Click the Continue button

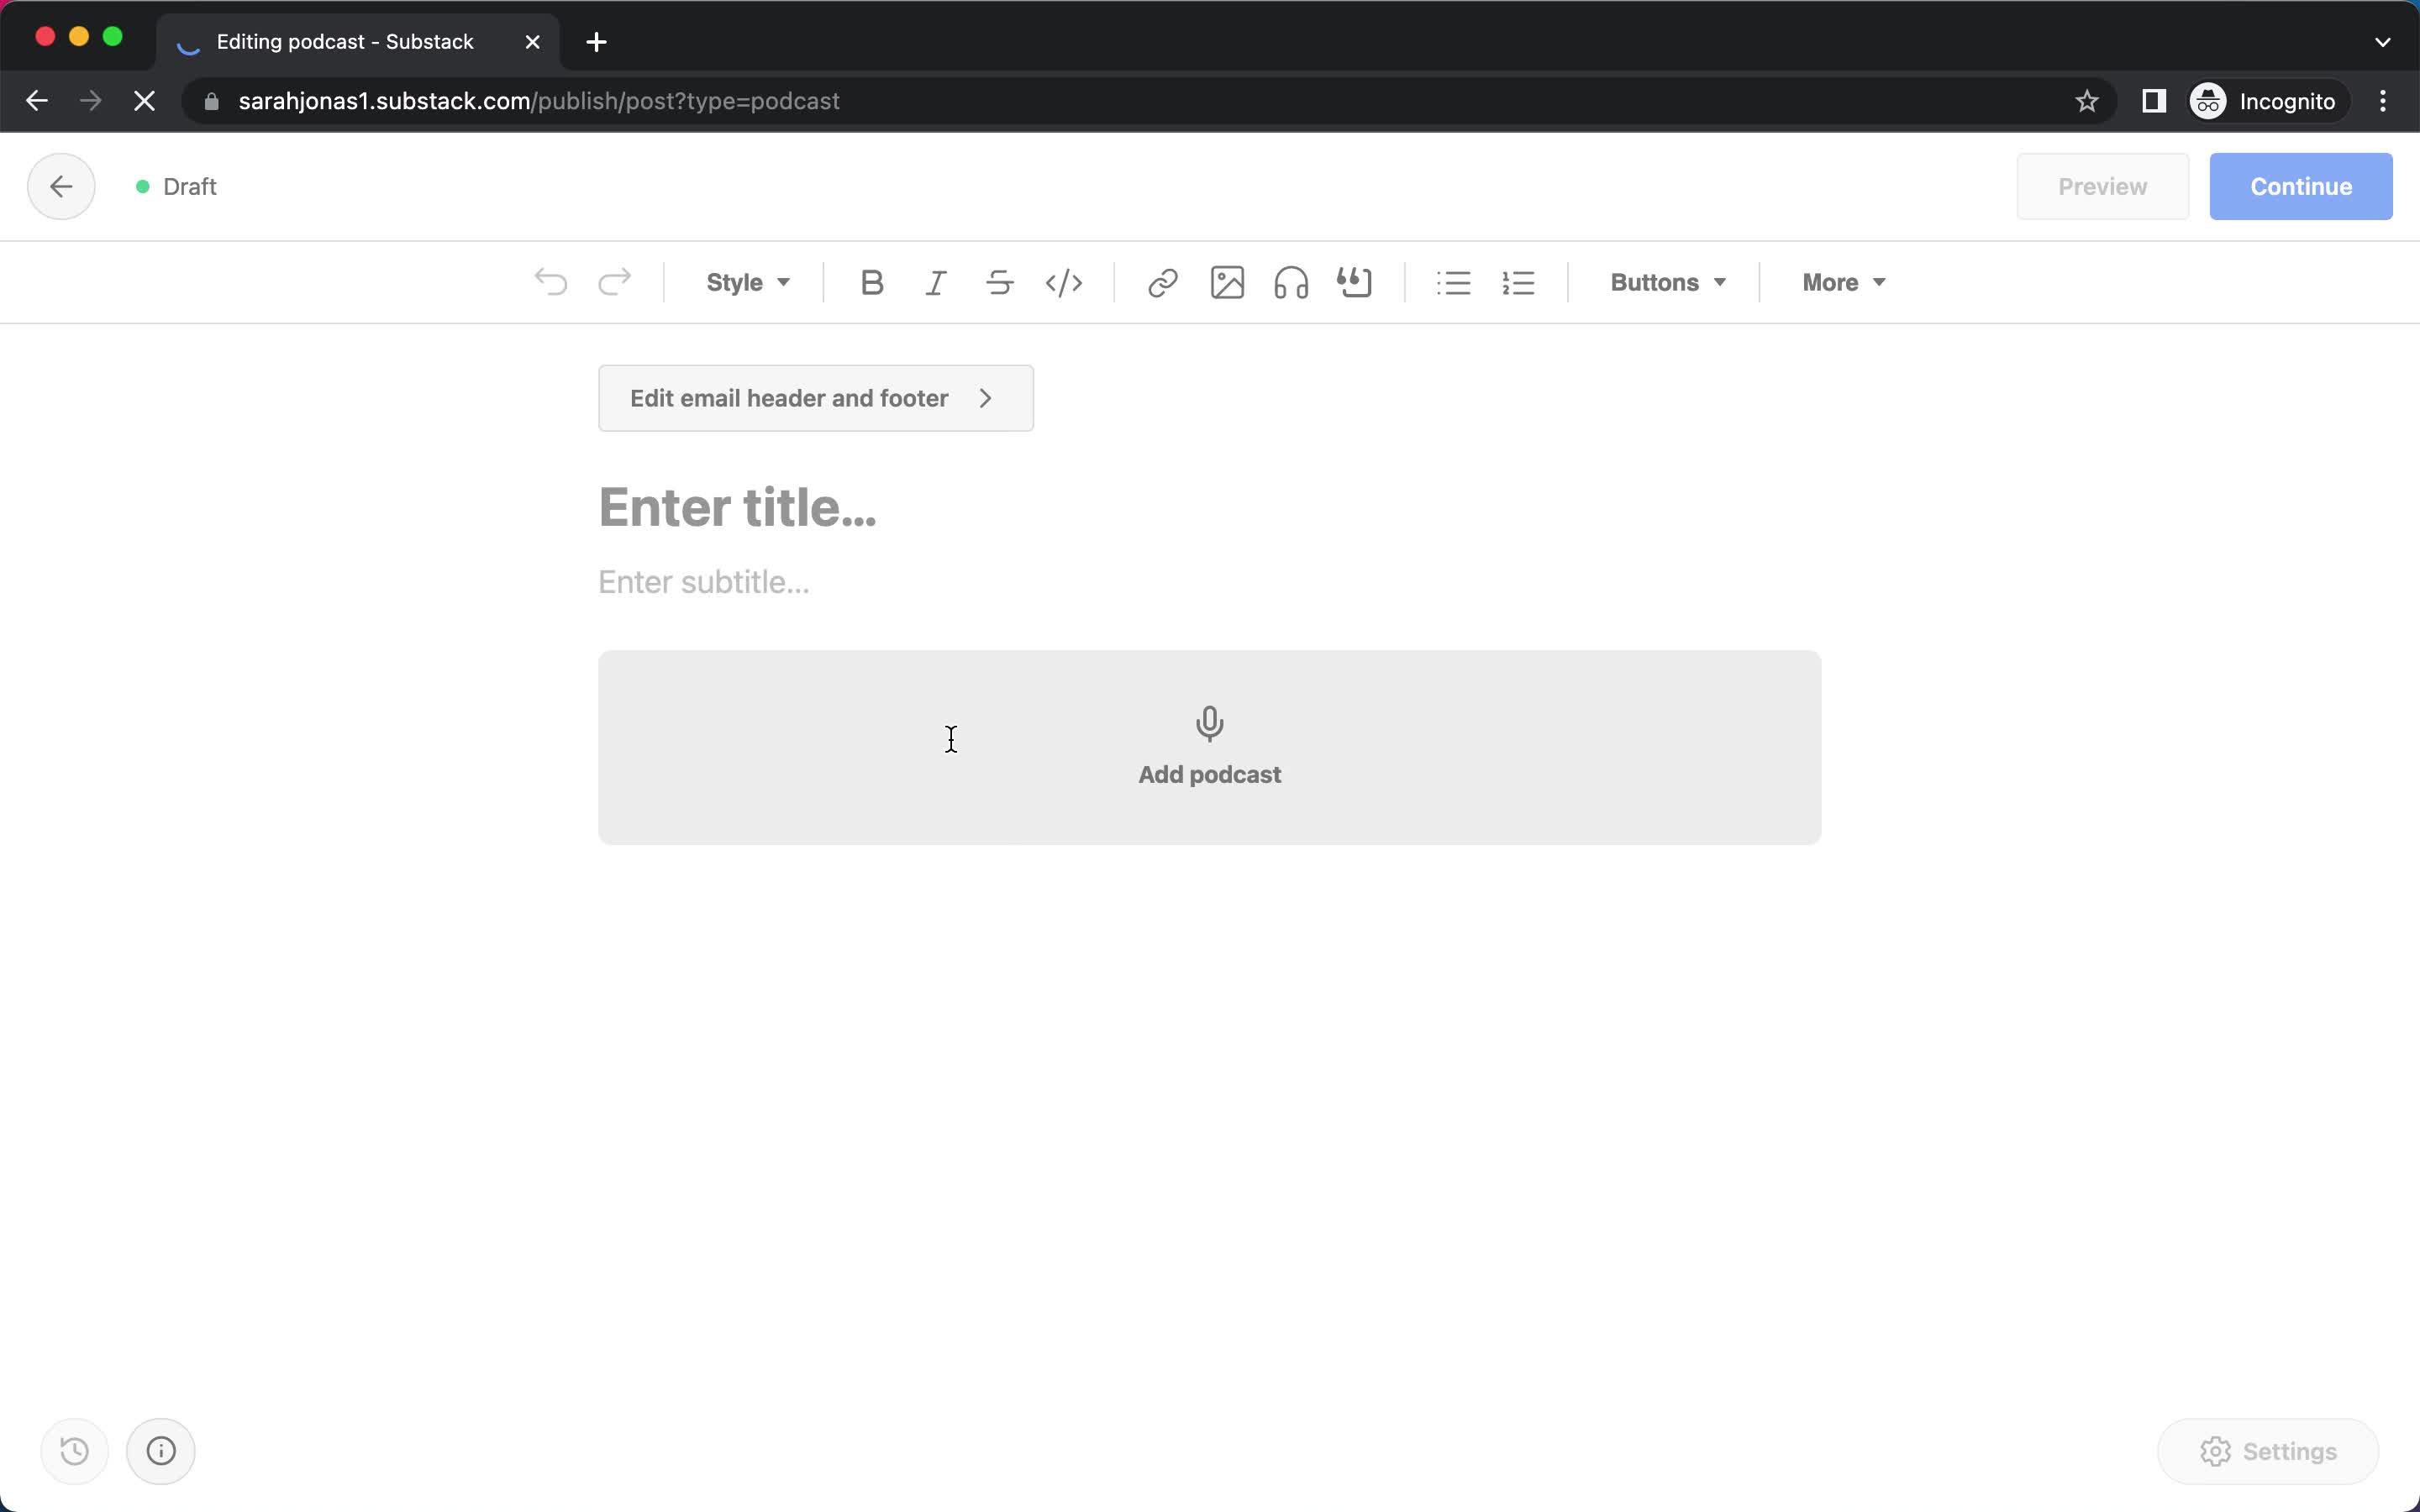tap(2300, 186)
